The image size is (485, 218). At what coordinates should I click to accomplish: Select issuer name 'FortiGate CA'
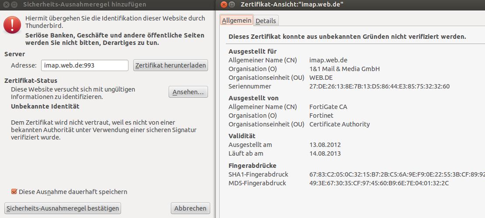point(328,107)
